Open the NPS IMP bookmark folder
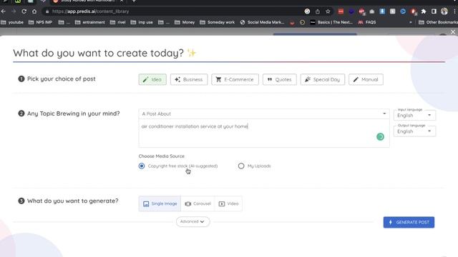This screenshot has height=257, width=458. click(x=41, y=22)
